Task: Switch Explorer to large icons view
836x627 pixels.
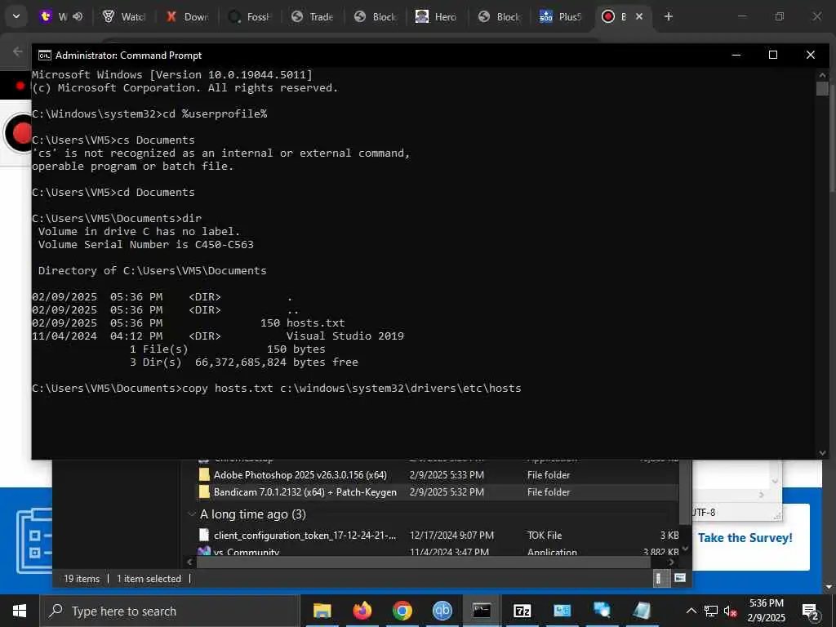Action: pos(680,578)
